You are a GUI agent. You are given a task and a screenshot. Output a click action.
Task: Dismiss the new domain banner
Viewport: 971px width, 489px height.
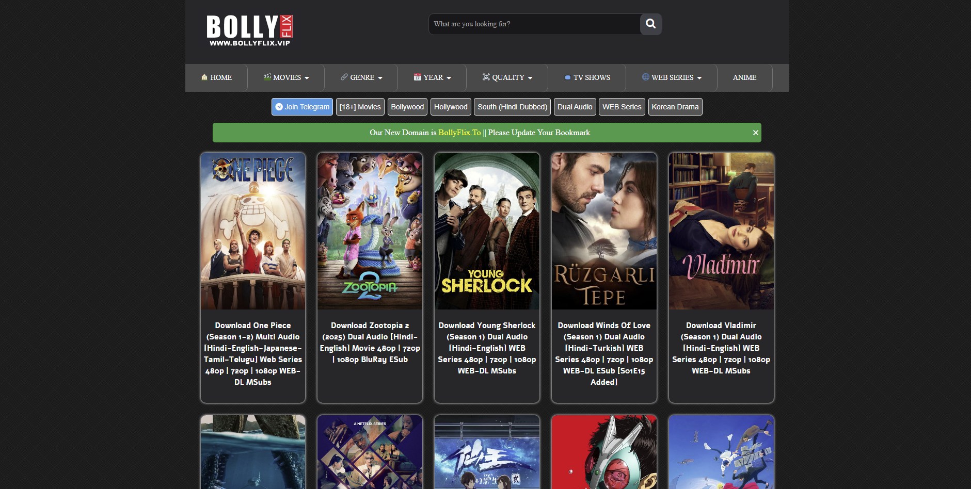[x=754, y=133]
